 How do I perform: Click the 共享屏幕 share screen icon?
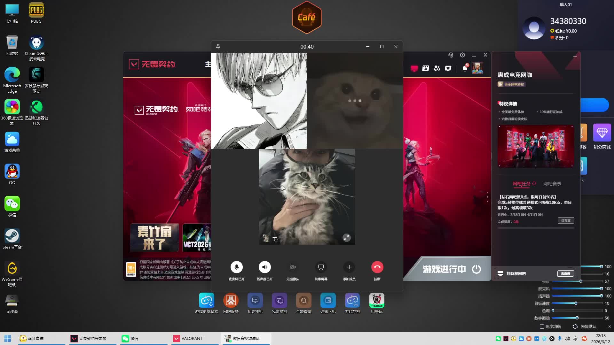(321, 267)
